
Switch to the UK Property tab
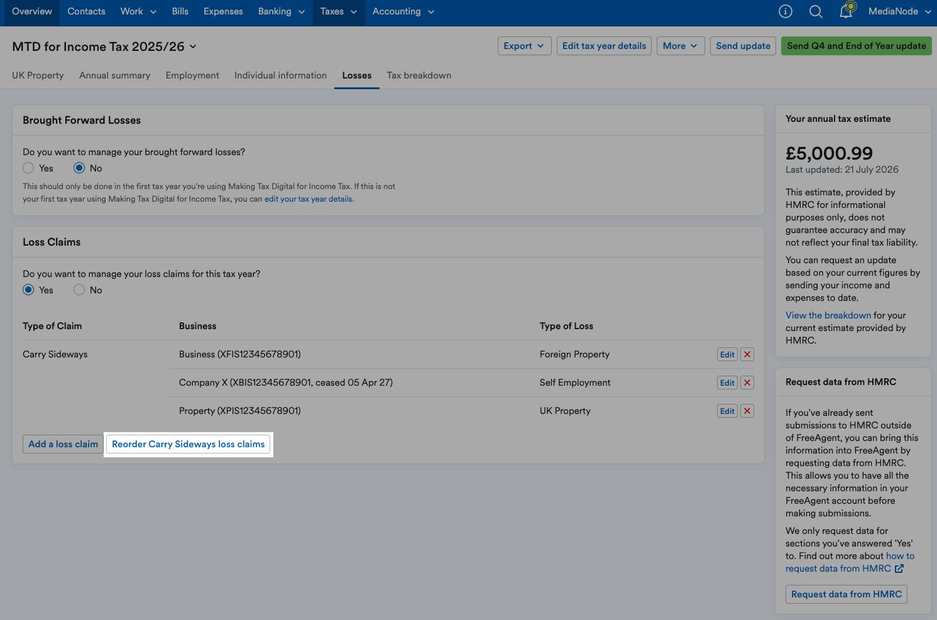pos(38,75)
